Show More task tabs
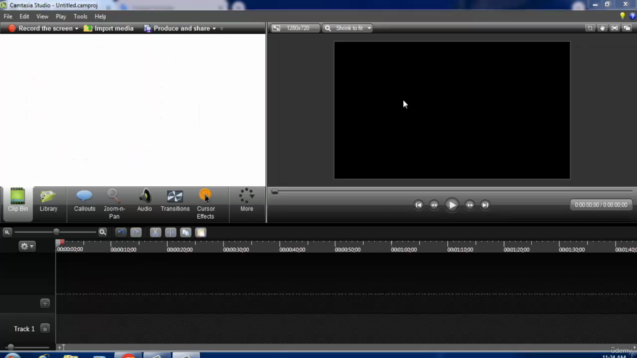The width and height of the screenshot is (637, 358). click(246, 200)
